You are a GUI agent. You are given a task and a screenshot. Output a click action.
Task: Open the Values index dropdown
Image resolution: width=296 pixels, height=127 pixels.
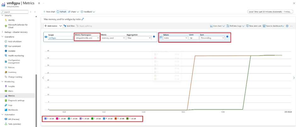click(175, 38)
